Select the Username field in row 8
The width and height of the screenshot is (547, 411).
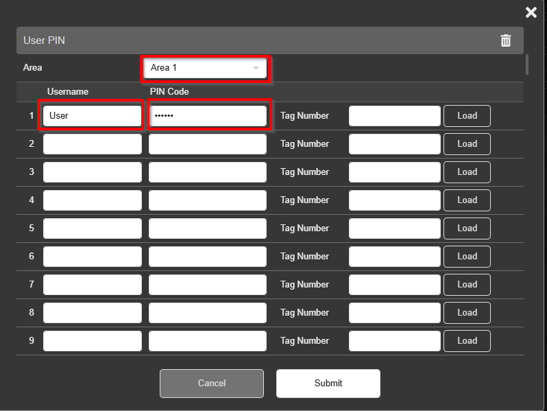[93, 313]
